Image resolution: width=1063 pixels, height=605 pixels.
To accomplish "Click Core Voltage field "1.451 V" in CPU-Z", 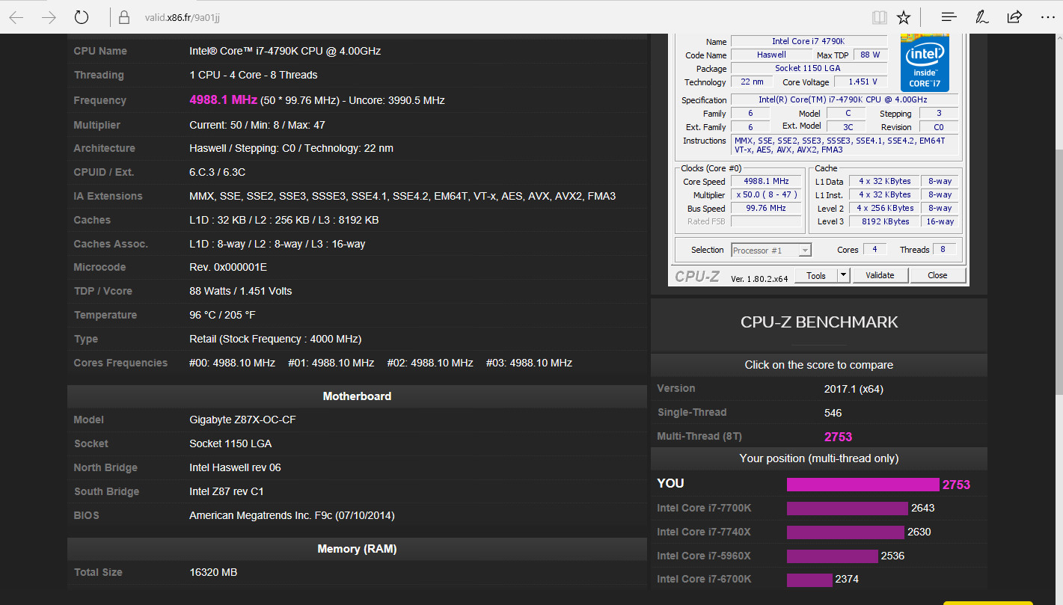I will (861, 82).
